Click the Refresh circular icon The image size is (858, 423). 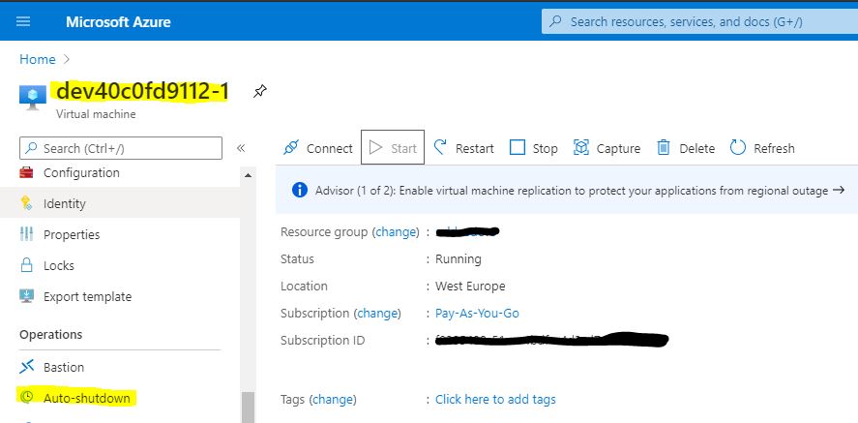click(x=738, y=148)
